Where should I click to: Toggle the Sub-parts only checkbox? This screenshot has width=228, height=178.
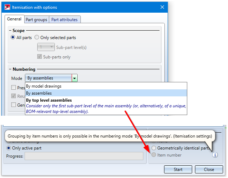(x=39, y=57)
